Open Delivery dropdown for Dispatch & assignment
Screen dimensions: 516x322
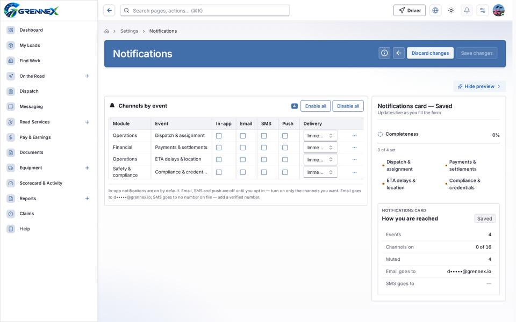(x=320, y=136)
